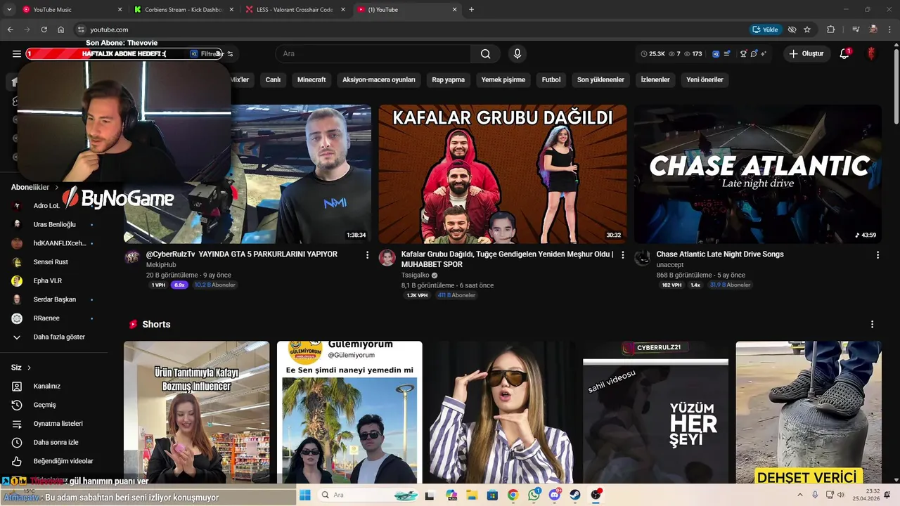
Task: Open the DEHŞET VERİCİ short thumbnail
Action: pyautogui.click(x=809, y=413)
